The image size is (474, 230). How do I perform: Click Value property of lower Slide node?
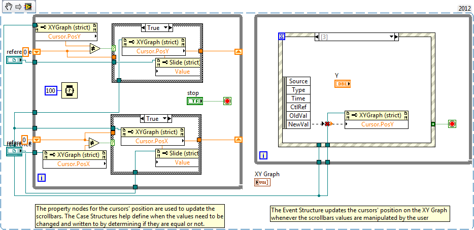point(178,162)
